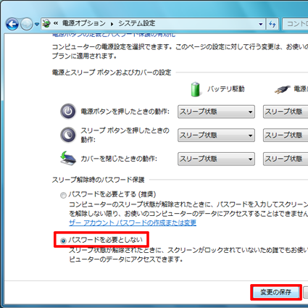Click the バッテリ駆動 column label
The image size is (308, 308).
click(226, 89)
